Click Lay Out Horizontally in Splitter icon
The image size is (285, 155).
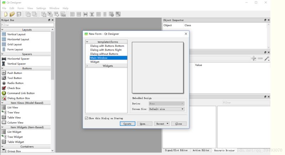point(85,14)
